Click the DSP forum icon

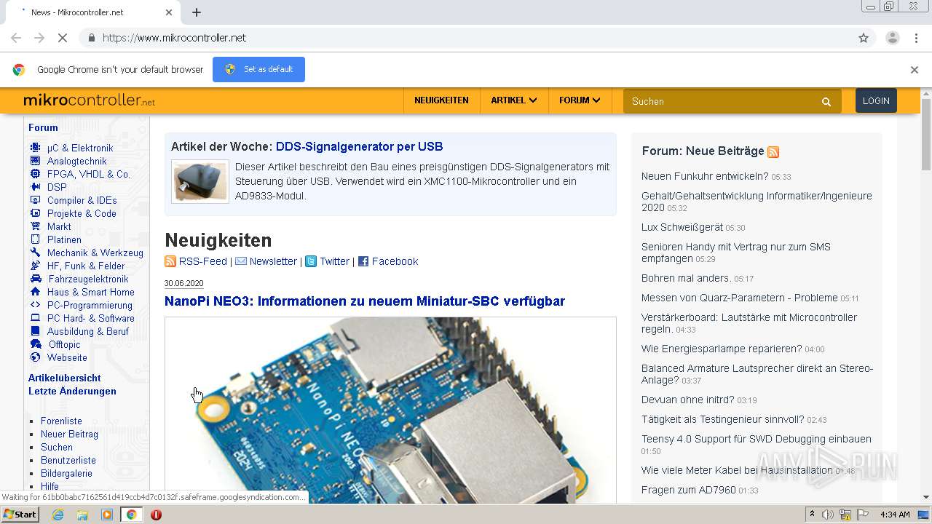pos(35,187)
